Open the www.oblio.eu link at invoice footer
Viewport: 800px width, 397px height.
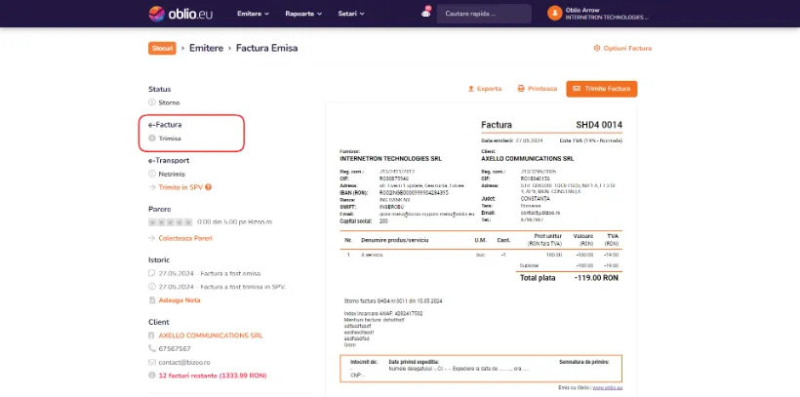coord(607,388)
